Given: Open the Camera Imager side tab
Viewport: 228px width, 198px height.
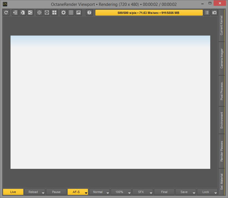Looking at the screenshot, I should [x=221, y=59].
